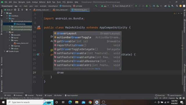Toggle the Structure side panel
This screenshot has height=105, width=186.
(1, 61)
